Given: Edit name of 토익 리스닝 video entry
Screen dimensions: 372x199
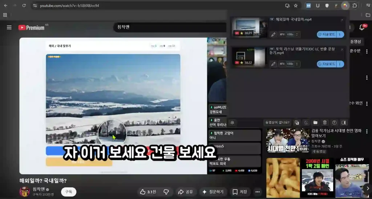Looking at the screenshot, I should [x=273, y=64].
